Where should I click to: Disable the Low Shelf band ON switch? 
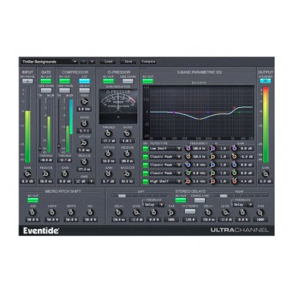point(146,148)
